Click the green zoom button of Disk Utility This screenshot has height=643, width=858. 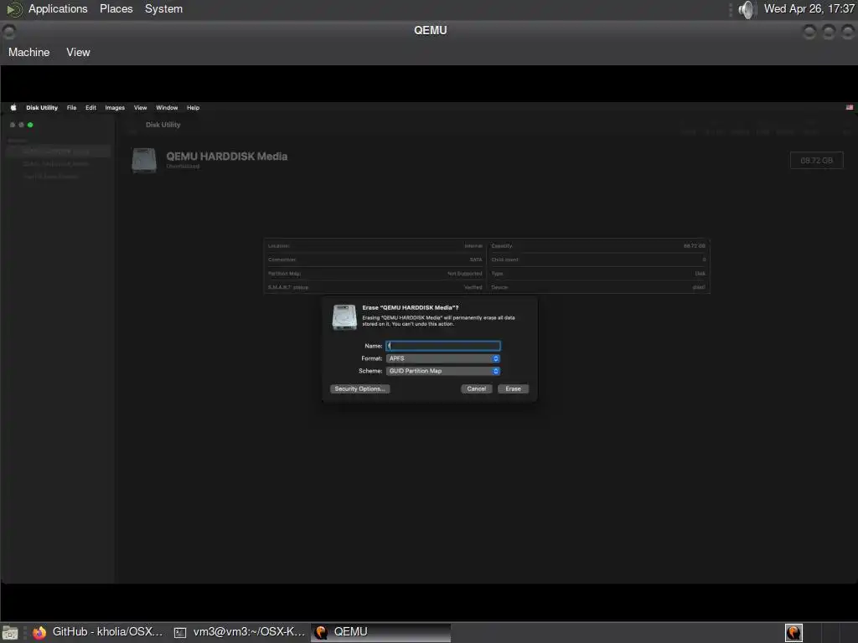[30, 125]
